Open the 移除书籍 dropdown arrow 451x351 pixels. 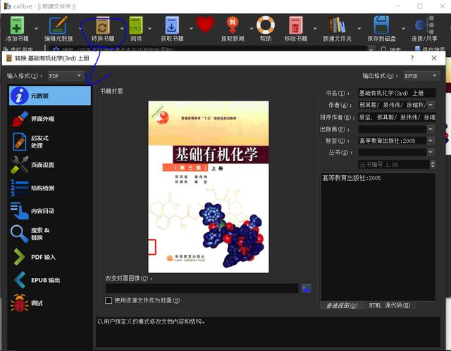tap(315, 28)
